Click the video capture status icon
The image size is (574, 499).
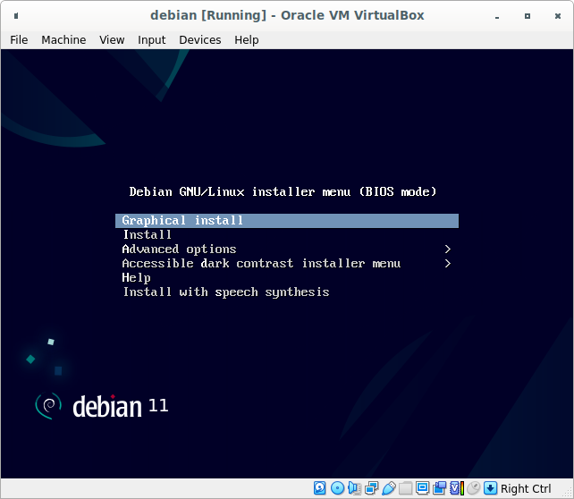(439, 488)
